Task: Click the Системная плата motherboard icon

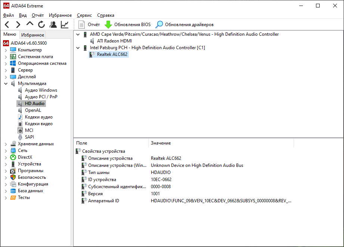Action: click(13, 57)
